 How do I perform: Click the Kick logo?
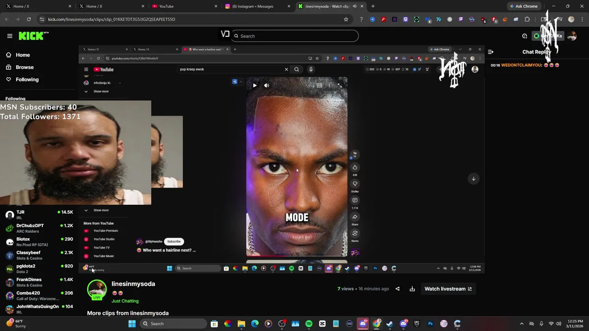(x=33, y=36)
